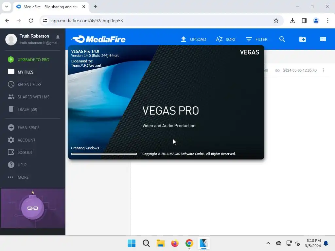This screenshot has width=335, height=251.
Task: Bookmark this page with the star
Action: pyautogui.click(x=276, y=21)
